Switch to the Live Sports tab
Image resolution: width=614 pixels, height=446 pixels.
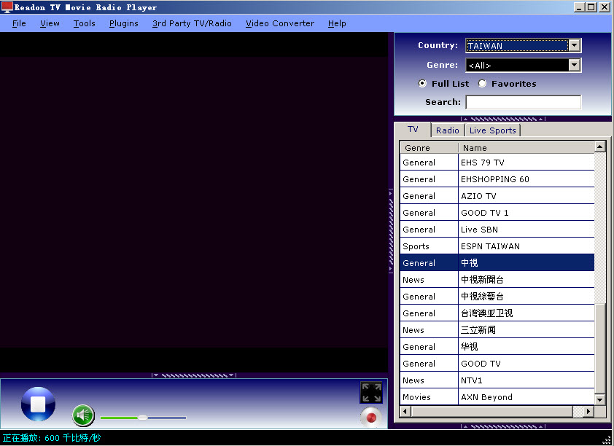coord(493,130)
